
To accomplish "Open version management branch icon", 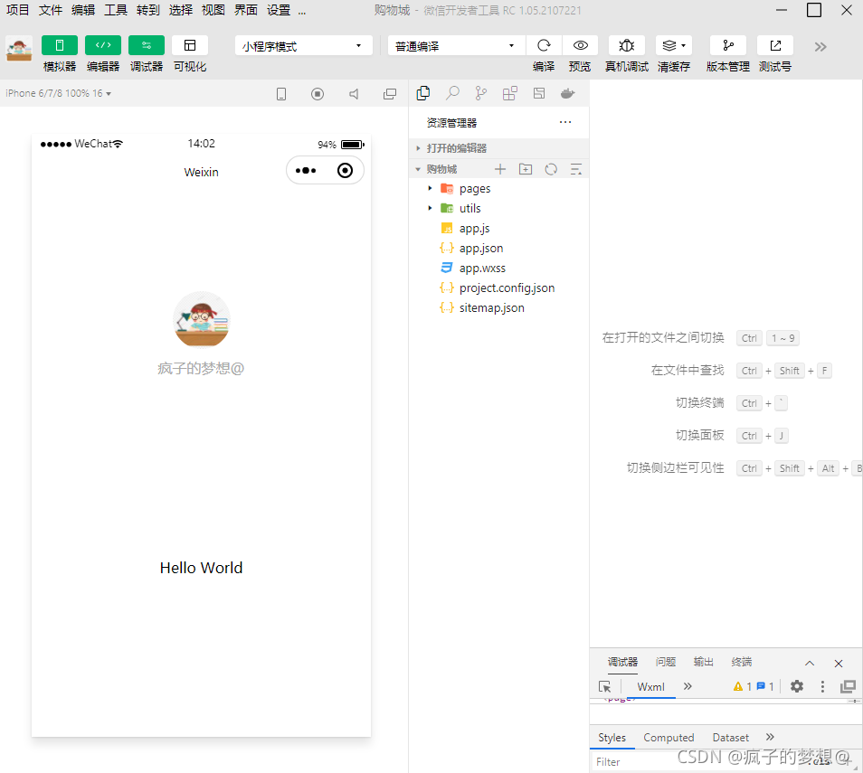I will click(728, 46).
